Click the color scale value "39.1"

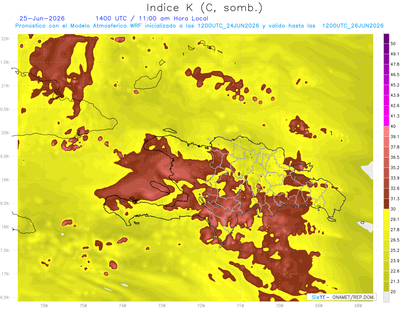[x=395, y=136]
